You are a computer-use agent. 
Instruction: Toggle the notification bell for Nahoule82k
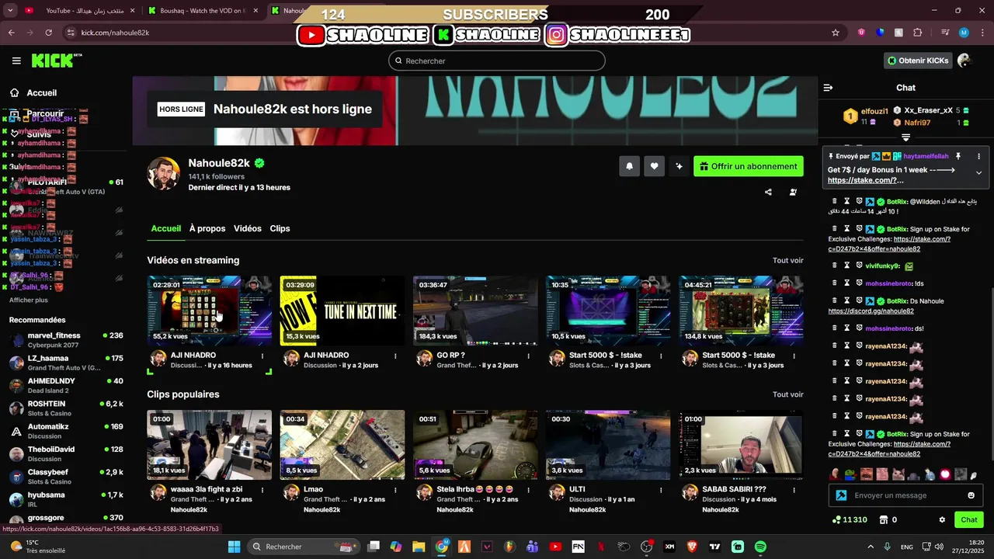pyautogui.click(x=629, y=166)
